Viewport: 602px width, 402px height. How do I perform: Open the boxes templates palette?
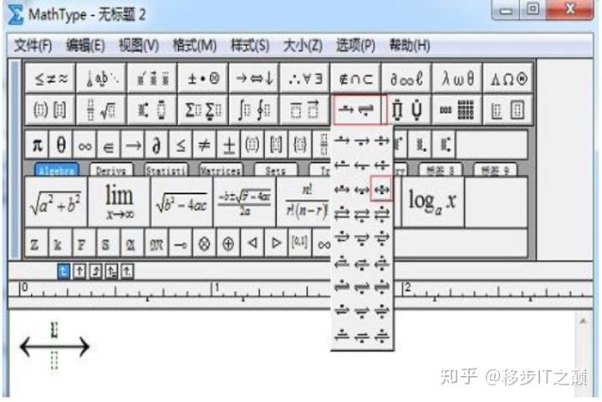(x=508, y=110)
